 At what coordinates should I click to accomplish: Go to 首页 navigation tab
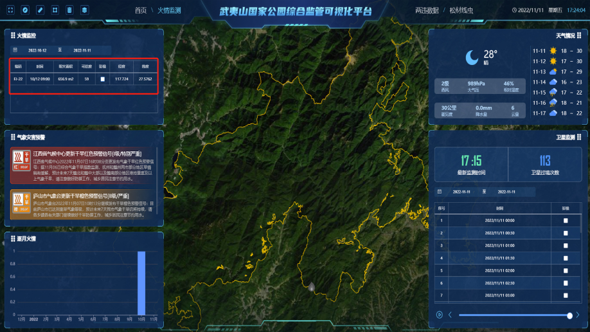(x=140, y=10)
